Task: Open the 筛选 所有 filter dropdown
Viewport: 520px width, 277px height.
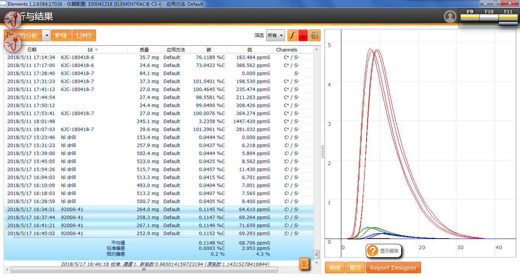Action: point(275,35)
